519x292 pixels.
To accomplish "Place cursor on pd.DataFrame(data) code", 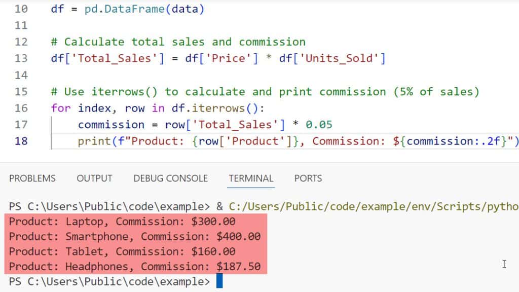I will pyautogui.click(x=140, y=9).
